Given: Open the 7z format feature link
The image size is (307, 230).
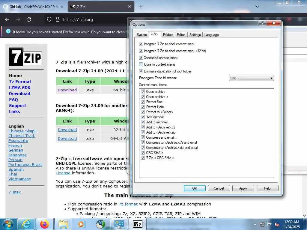Looking at the screenshot, I should [128, 204].
